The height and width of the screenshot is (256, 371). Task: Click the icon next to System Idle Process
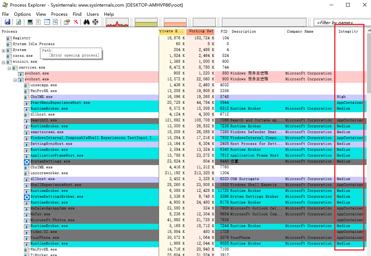point(9,44)
